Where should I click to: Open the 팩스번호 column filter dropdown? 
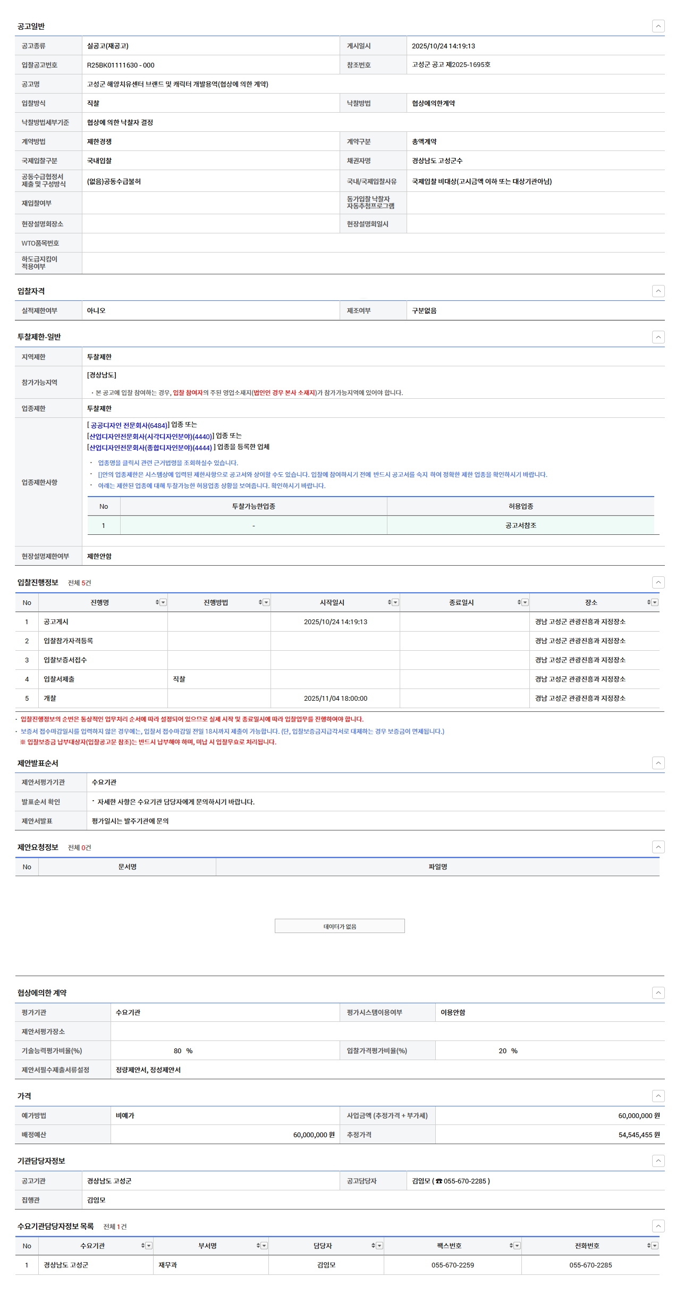pyautogui.click(x=517, y=1246)
